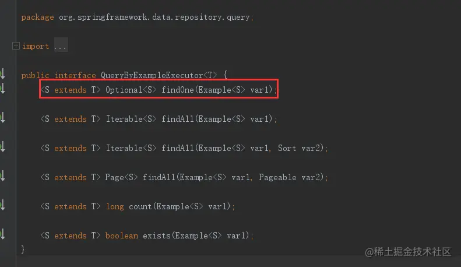Click the 'public' keyword

click(x=35, y=75)
